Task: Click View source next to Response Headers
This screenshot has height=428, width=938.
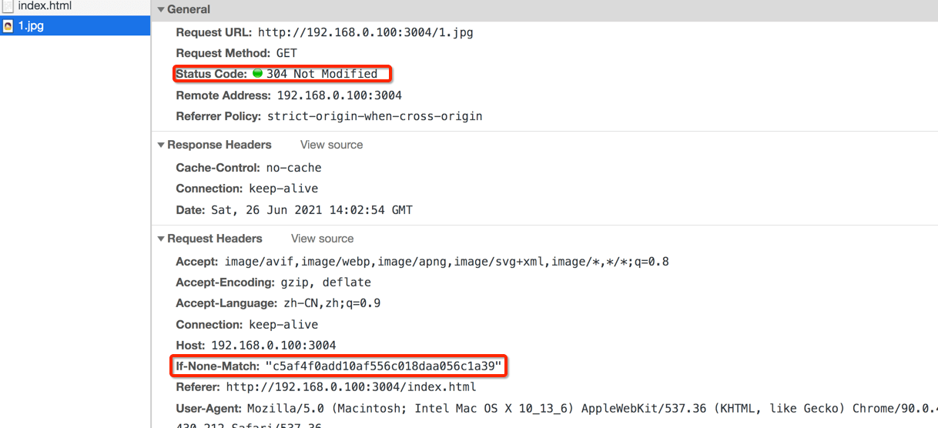Action: coord(331,145)
